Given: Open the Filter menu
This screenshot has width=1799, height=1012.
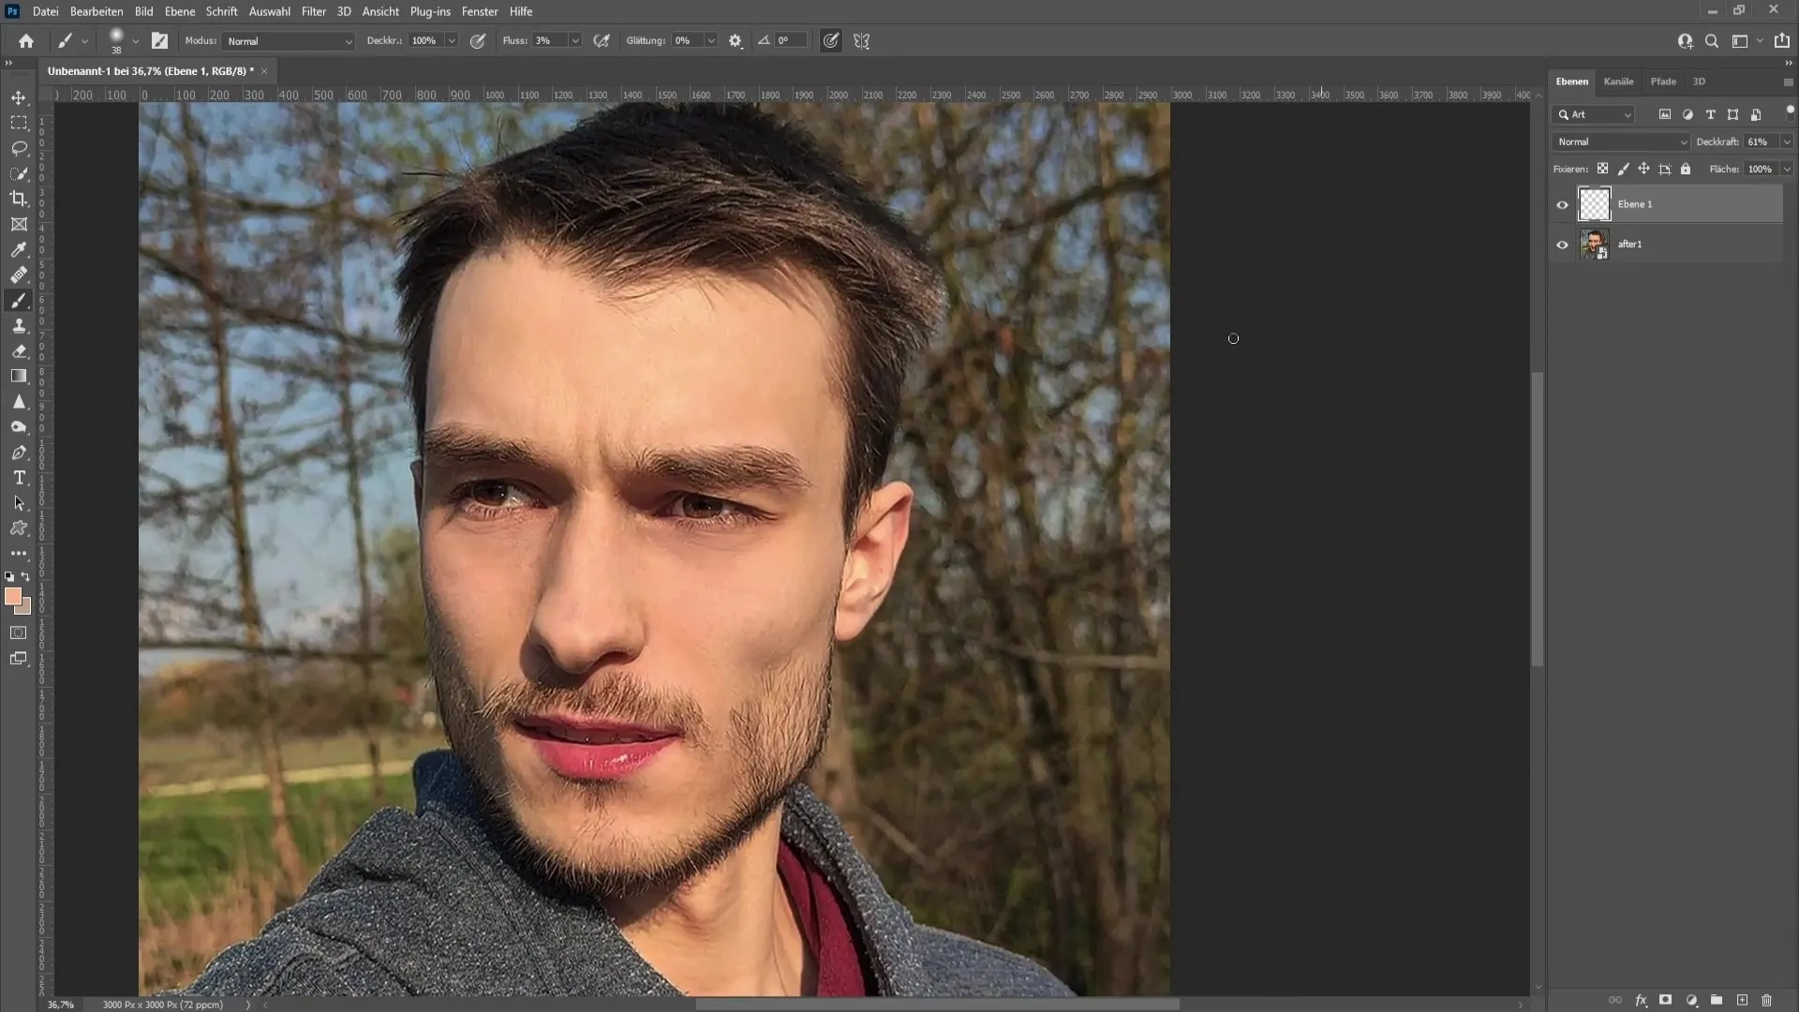Looking at the screenshot, I should pos(314,11).
